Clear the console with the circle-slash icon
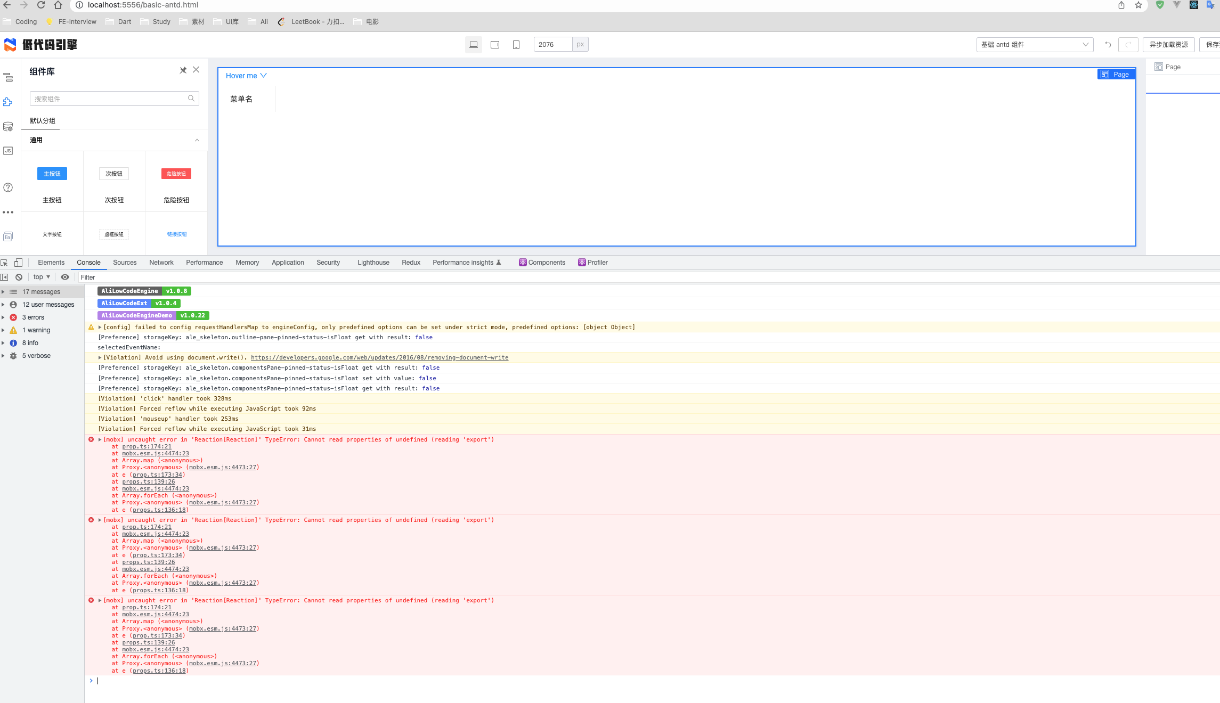 pyautogui.click(x=19, y=277)
